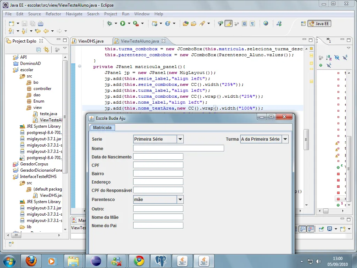The image size is (357, 268).
Task: Select the Java EE perspective button
Action: 319,24
